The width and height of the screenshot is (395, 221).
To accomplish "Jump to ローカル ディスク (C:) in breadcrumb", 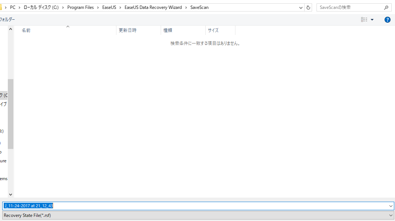I will [x=41, y=7].
